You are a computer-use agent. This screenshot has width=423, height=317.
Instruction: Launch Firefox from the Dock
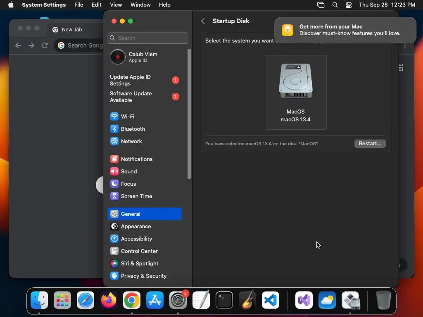click(109, 300)
